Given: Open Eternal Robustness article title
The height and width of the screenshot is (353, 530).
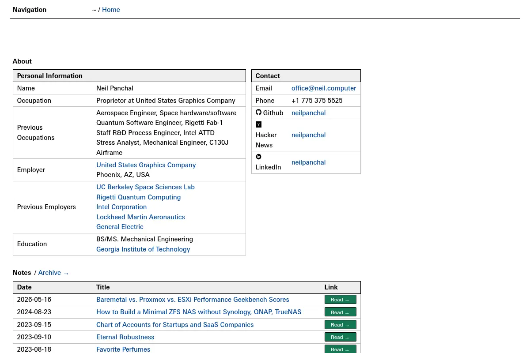Looking at the screenshot, I should 125,337.
